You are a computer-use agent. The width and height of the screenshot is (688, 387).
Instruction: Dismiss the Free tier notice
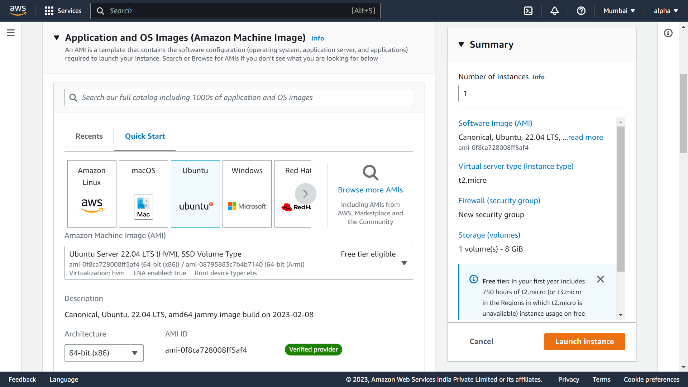[601, 279]
